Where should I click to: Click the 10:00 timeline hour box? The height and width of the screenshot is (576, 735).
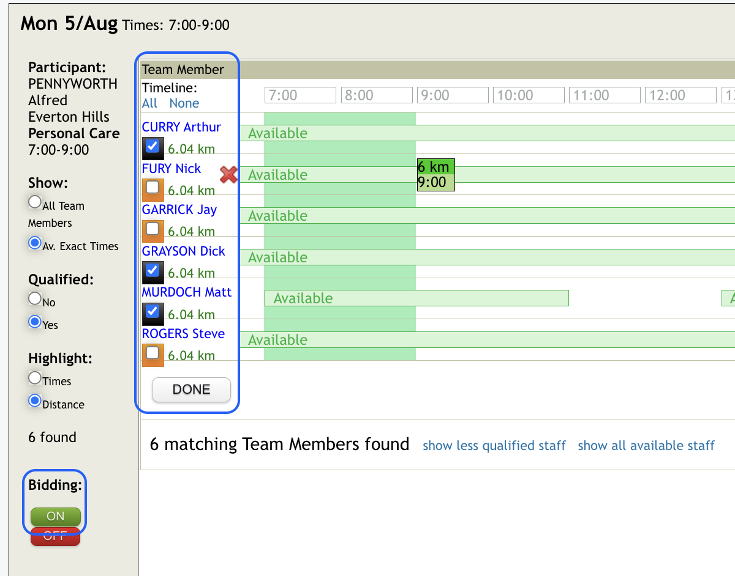tap(529, 95)
